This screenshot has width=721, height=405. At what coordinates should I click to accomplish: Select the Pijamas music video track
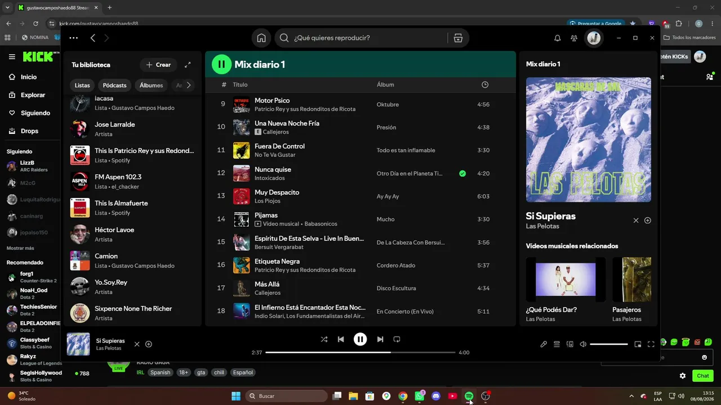(360, 219)
